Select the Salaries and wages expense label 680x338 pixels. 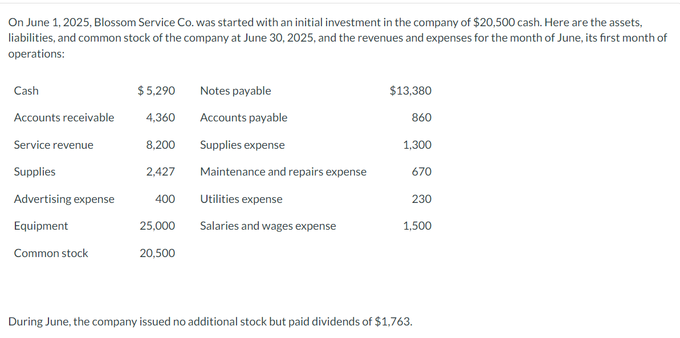(268, 226)
